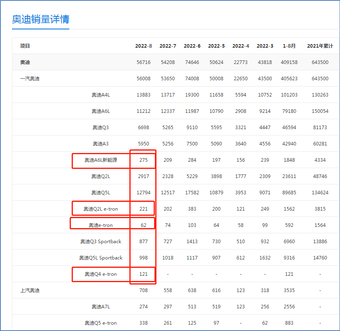Select the 1-8月 column header
Viewport: 340px width, 331px height.
pos(289,46)
